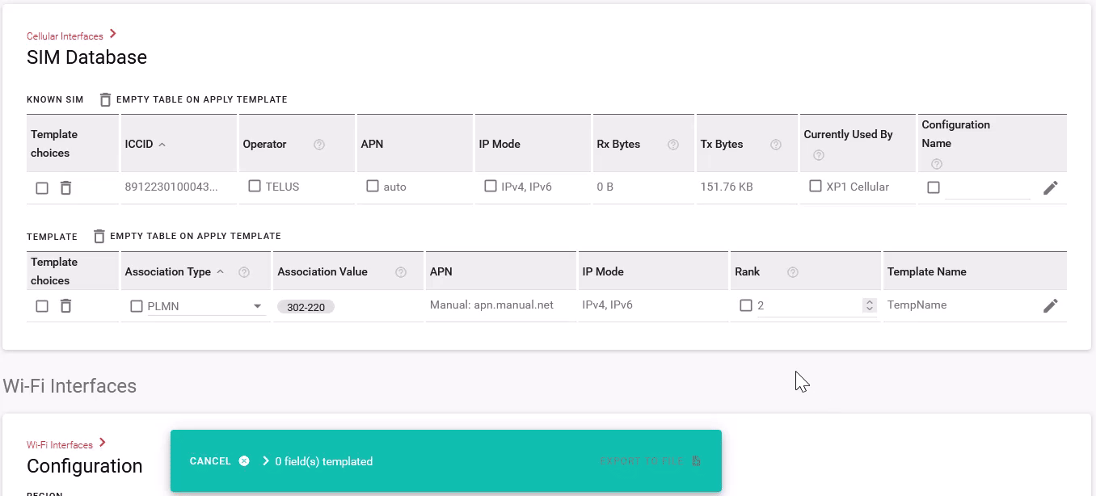This screenshot has height=496, width=1096.
Task: Click help icon next to Rank header
Action: [793, 272]
